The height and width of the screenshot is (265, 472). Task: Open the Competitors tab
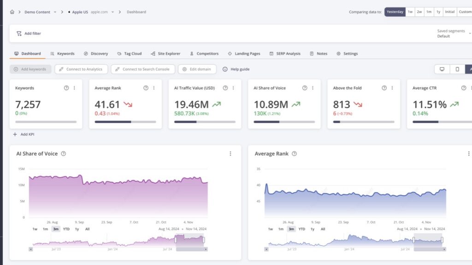click(x=204, y=53)
